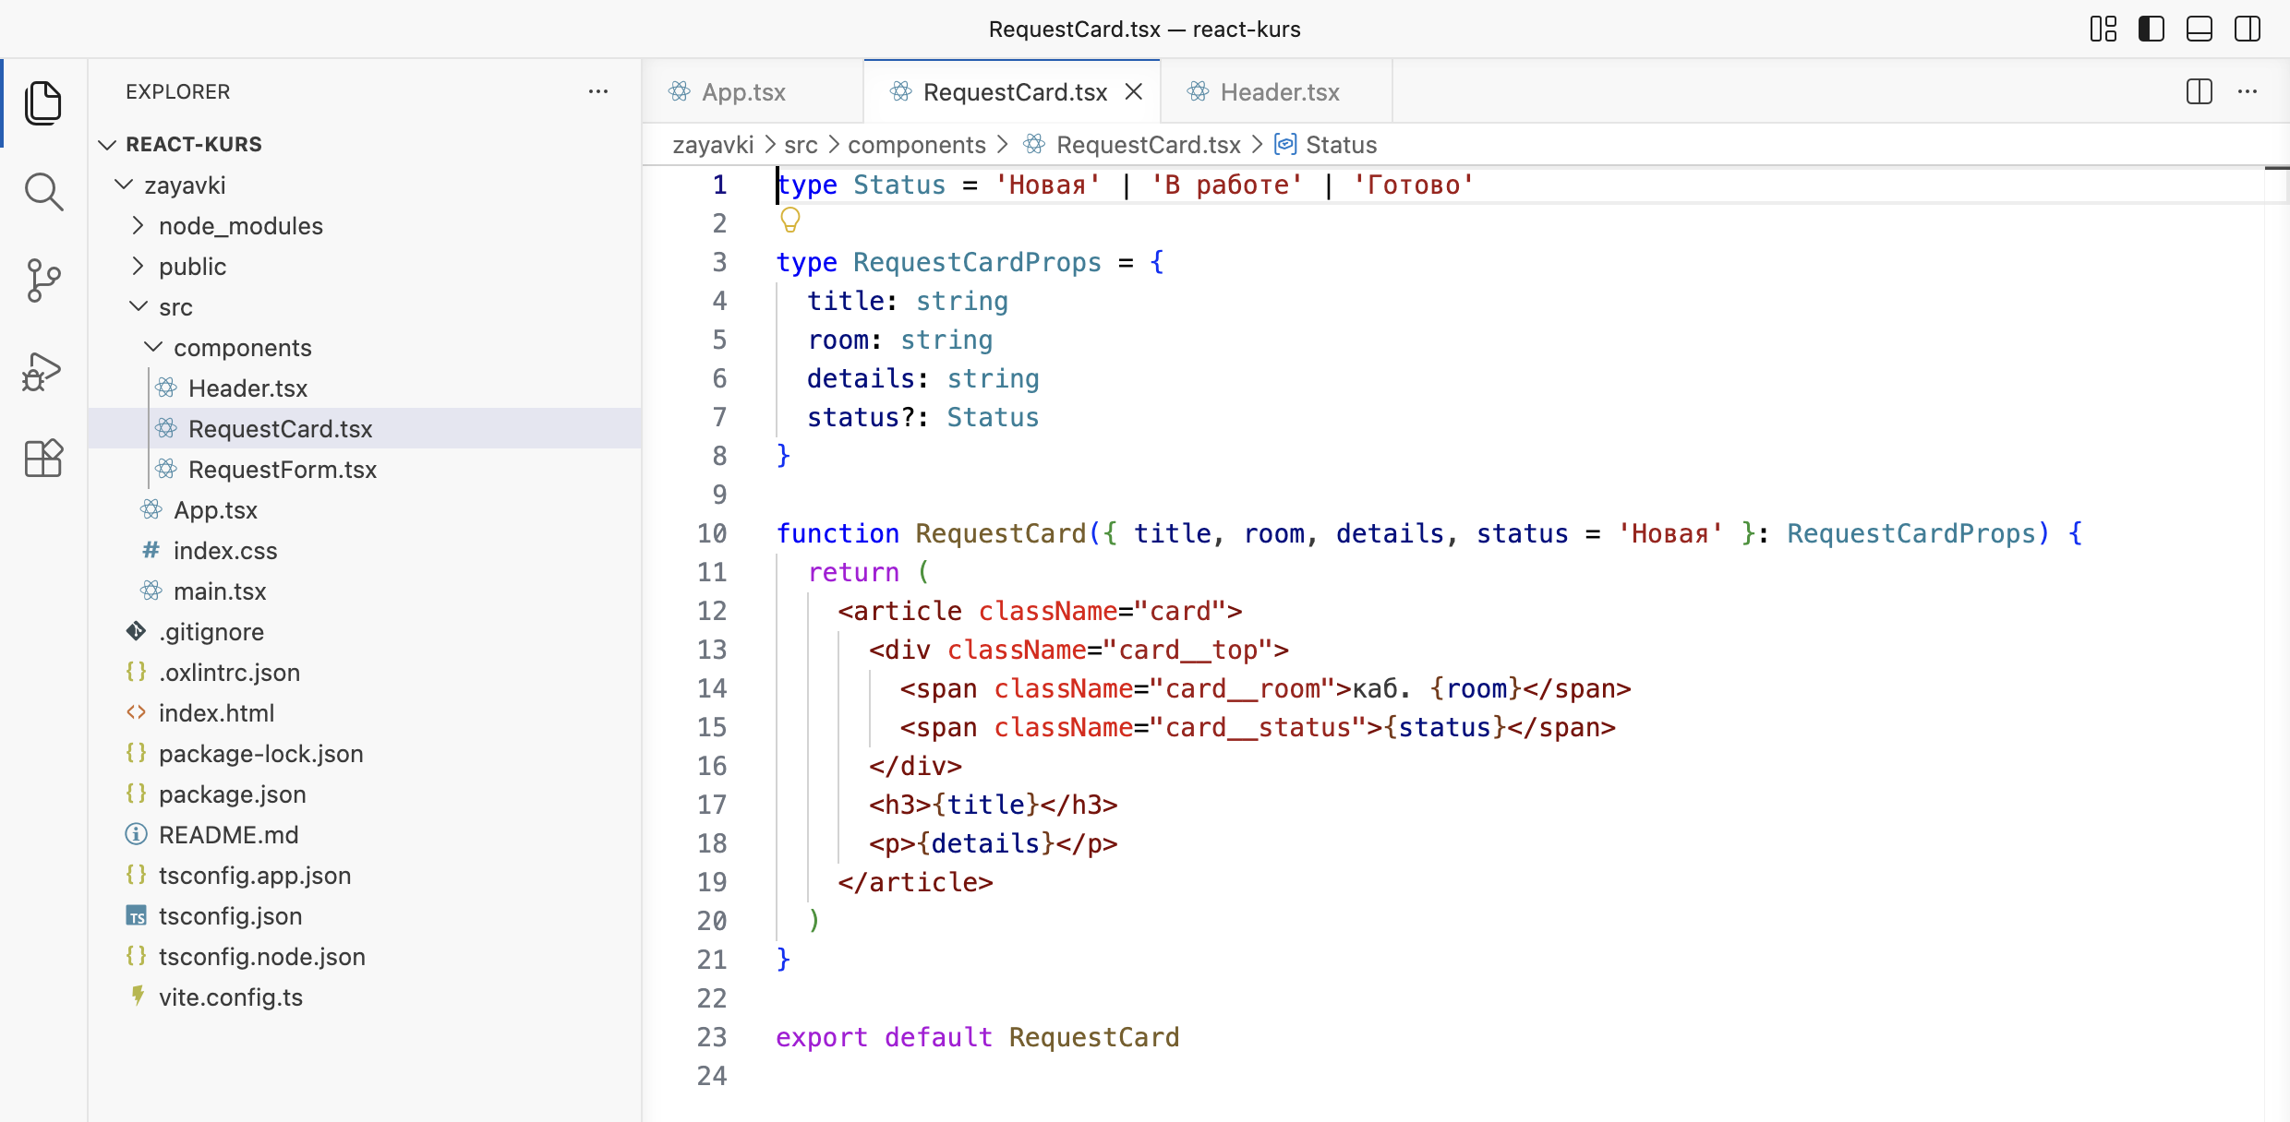The height and width of the screenshot is (1122, 2290).
Task: Toggle the secondary side bar
Action: click(x=2248, y=30)
